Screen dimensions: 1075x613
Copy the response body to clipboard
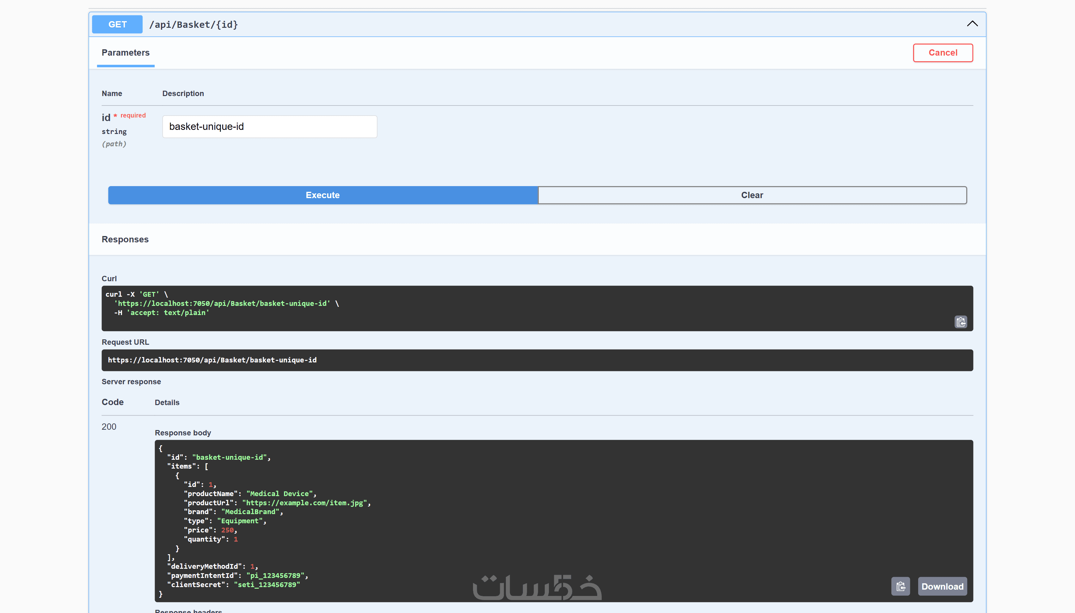(x=900, y=586)
